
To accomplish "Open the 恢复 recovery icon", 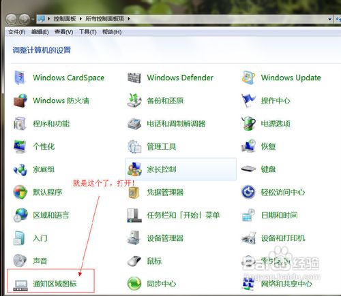I will click(248, 146).
